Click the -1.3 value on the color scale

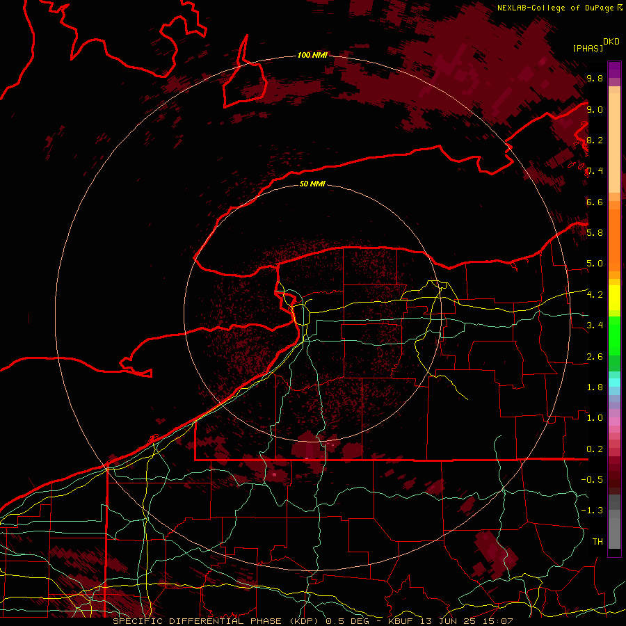coord(592,511)
